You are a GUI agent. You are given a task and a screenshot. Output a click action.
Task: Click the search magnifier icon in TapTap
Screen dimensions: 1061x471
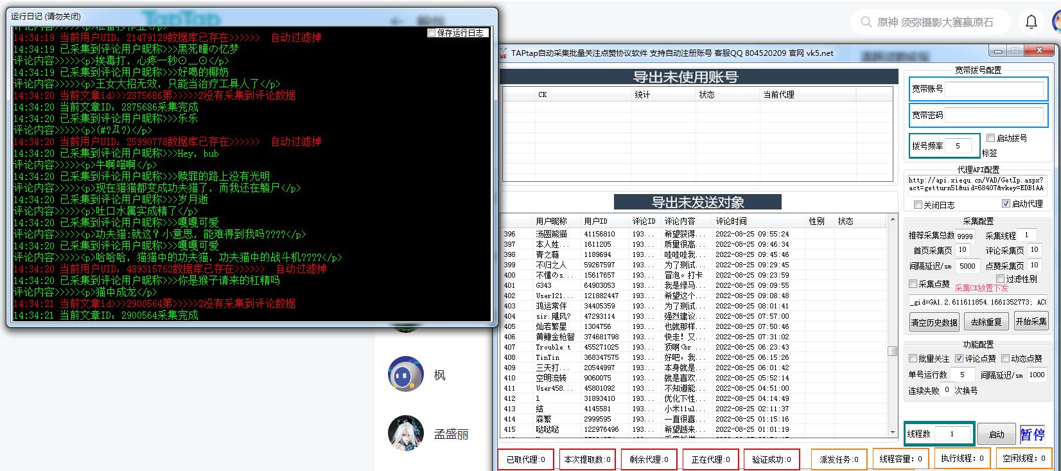pos(865,22)
